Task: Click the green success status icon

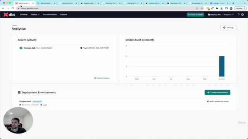Action: (x=21, y=48)
